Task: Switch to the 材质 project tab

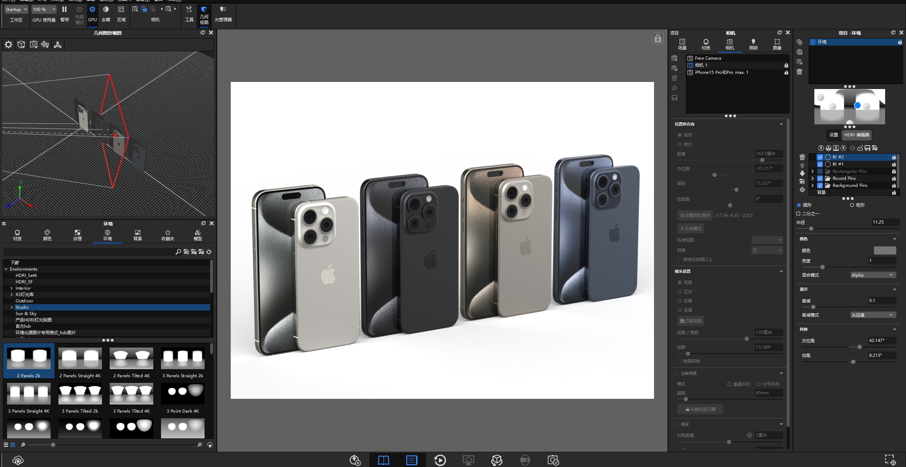Action: click(706, 45)
